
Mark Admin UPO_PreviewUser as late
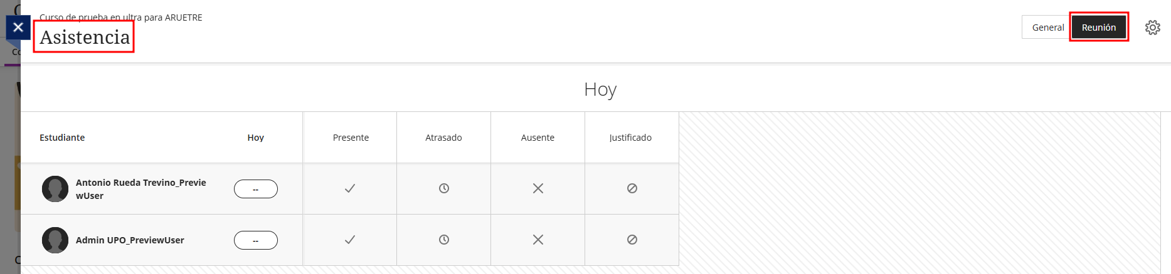pyautogui.click(x=444, y=240)
